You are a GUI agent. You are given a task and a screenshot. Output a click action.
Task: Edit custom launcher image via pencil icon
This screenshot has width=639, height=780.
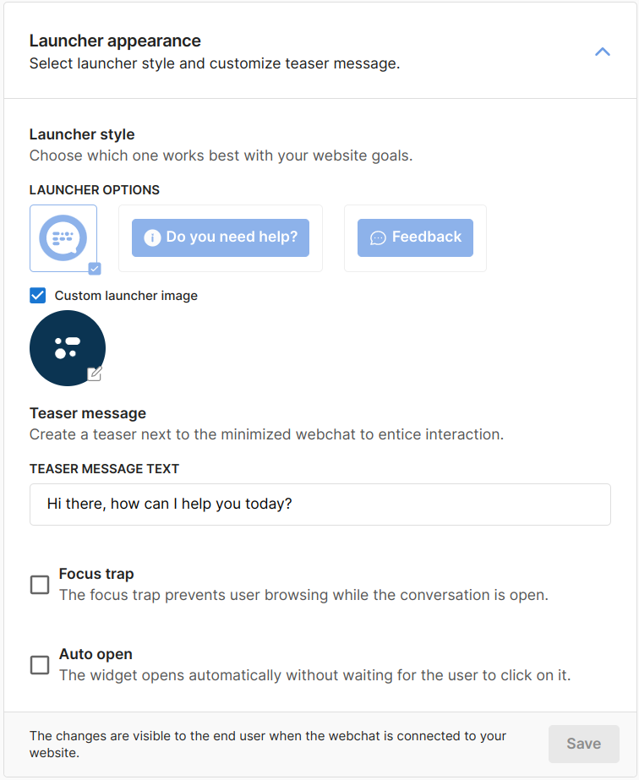pyautogui.click(x=95, y=374)
